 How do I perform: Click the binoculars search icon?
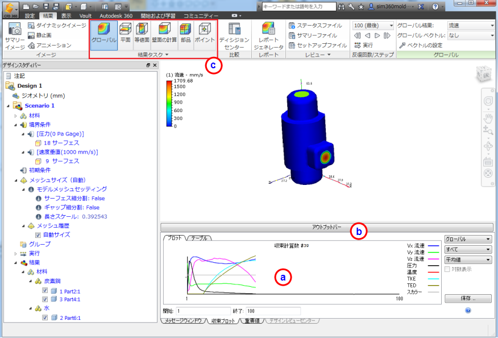(342, 7)
